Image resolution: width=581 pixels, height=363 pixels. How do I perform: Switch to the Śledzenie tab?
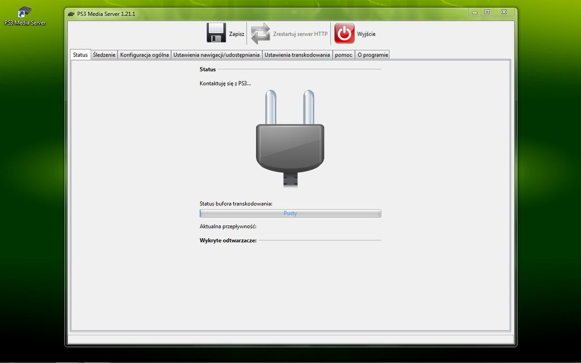[x=104, y=55]
